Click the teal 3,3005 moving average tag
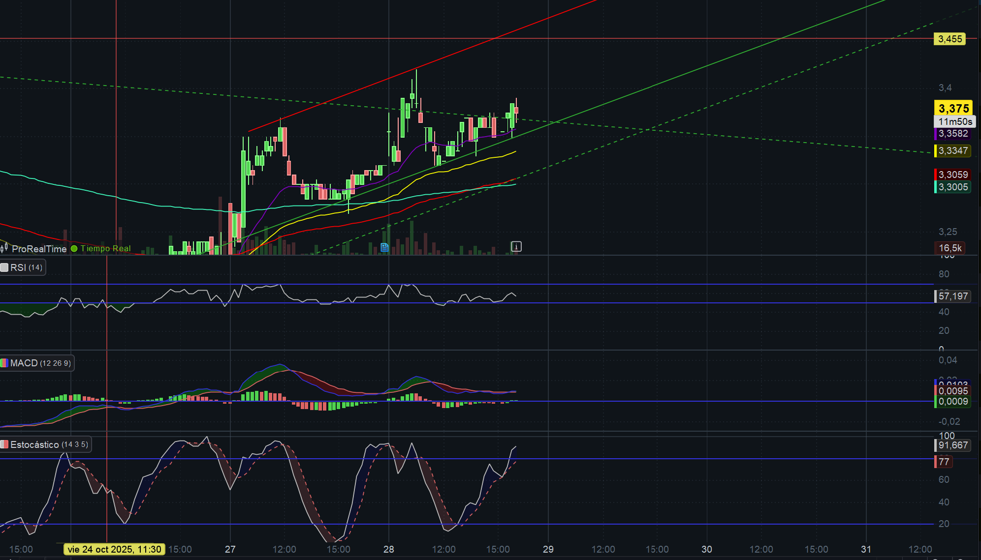Screen dimensions: 981x560 point(952,187)
